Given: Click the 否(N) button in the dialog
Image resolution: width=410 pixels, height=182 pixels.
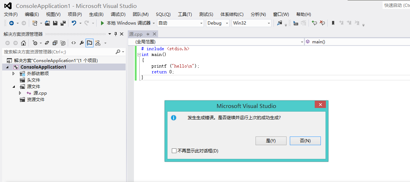Looking at the screenshot, I should click(x=305, y=141).
